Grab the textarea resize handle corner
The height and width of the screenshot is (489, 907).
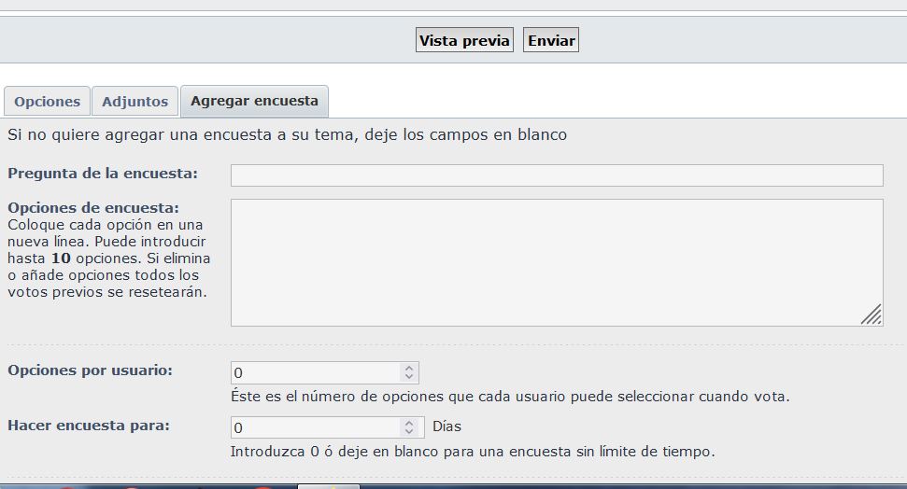[x=872, y=315]
